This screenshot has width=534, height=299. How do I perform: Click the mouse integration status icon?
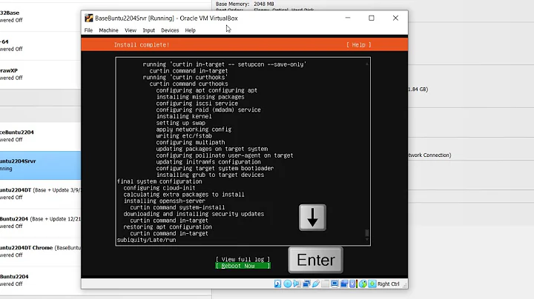tap(363, 283)
